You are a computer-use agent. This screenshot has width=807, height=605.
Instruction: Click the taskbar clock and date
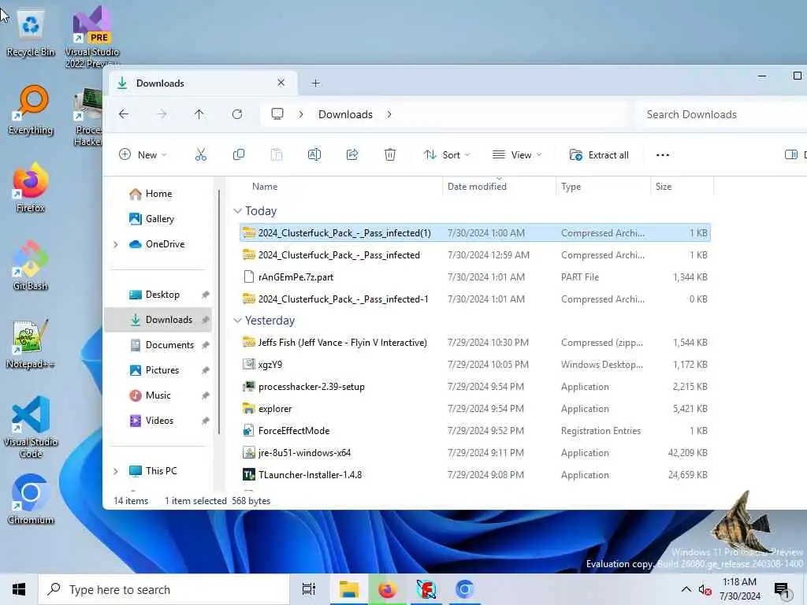pos(739,589)
